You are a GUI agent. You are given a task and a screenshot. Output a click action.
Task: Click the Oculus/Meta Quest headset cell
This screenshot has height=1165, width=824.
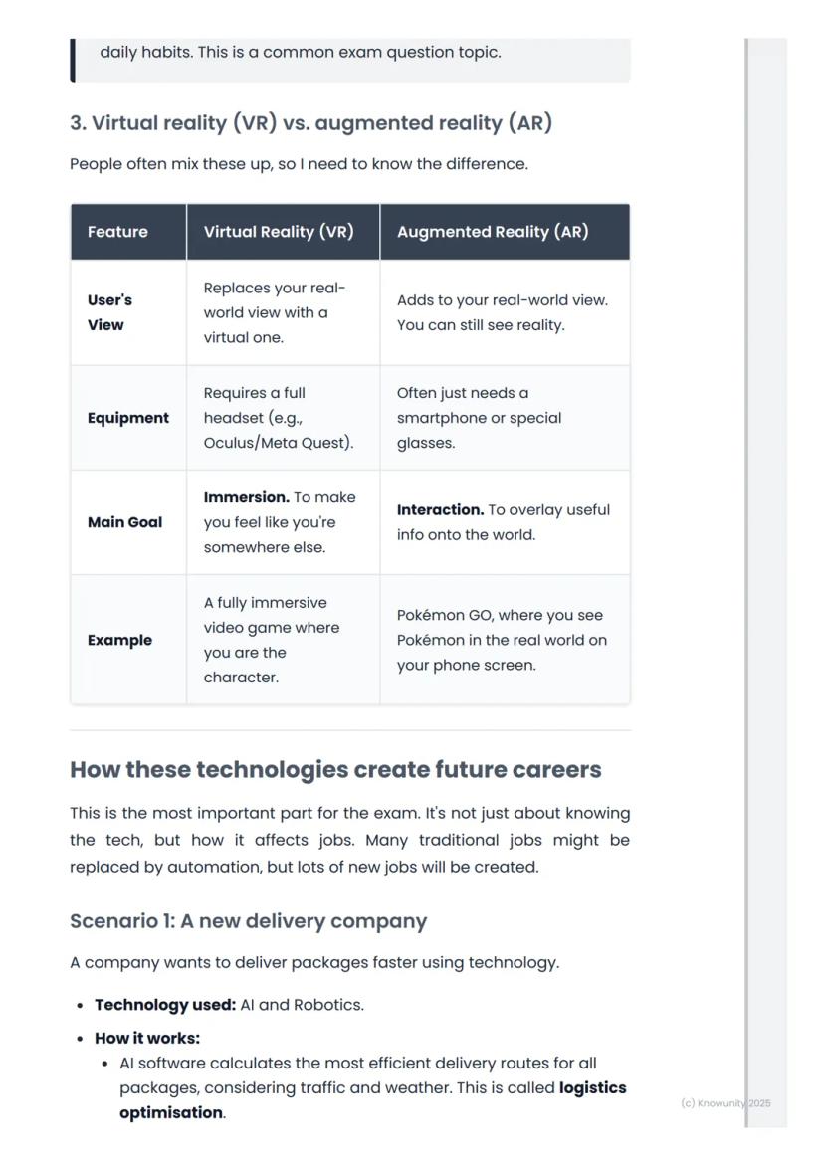click(279, 418)
